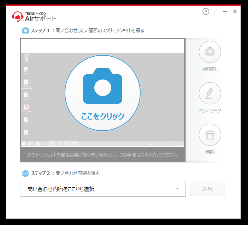This screenshot has width=248, height=225.
Task: Click the 削除 trash can icon
Action: tap(210, 135)
